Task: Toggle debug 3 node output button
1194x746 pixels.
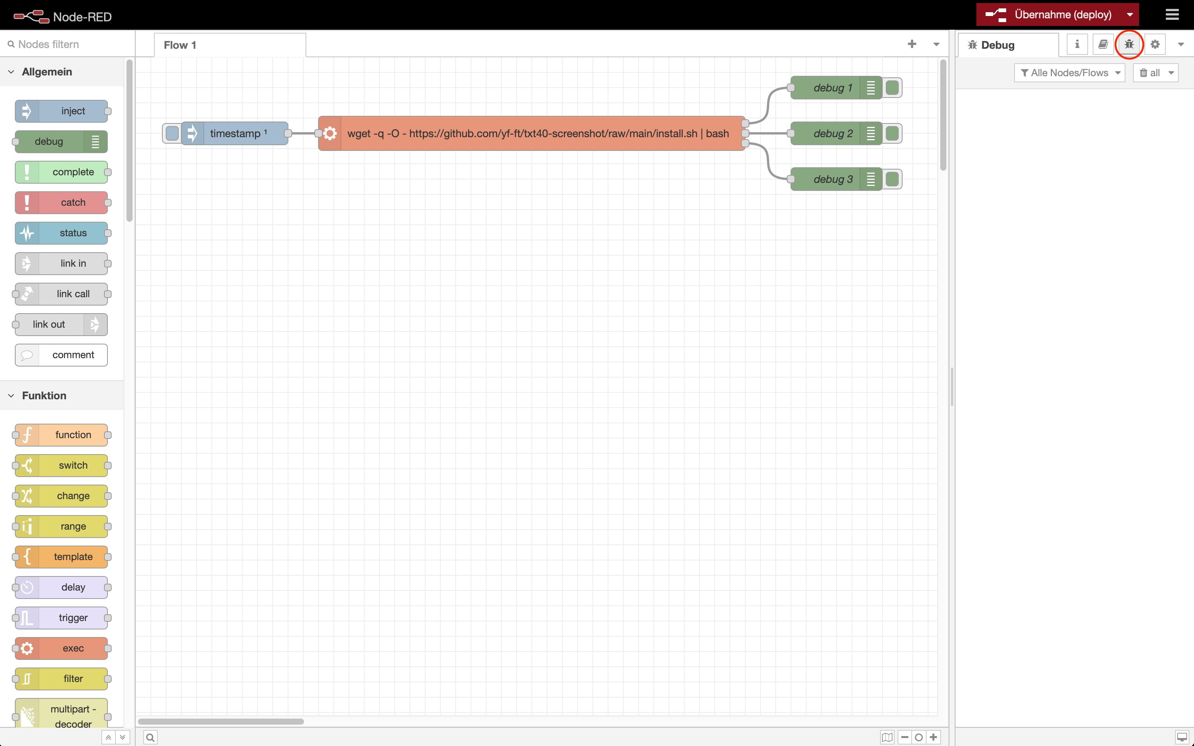Action: 892,179
